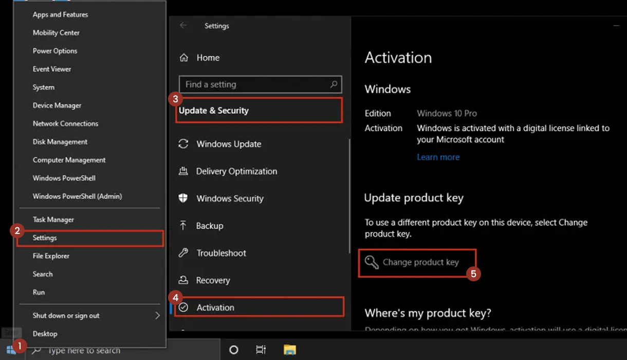
Task: Open Task Manager from the menu
Action: click(x=53, y=220)
